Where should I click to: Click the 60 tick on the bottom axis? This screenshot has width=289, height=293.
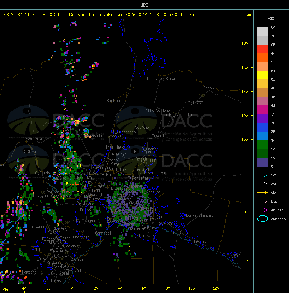[x=144, y=288]
